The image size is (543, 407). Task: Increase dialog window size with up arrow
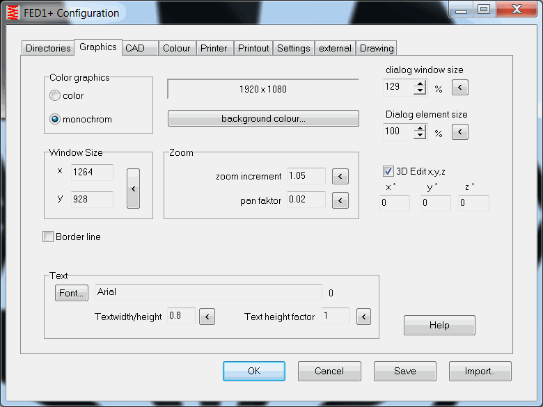pyautogui.click(x=420, y=84)
